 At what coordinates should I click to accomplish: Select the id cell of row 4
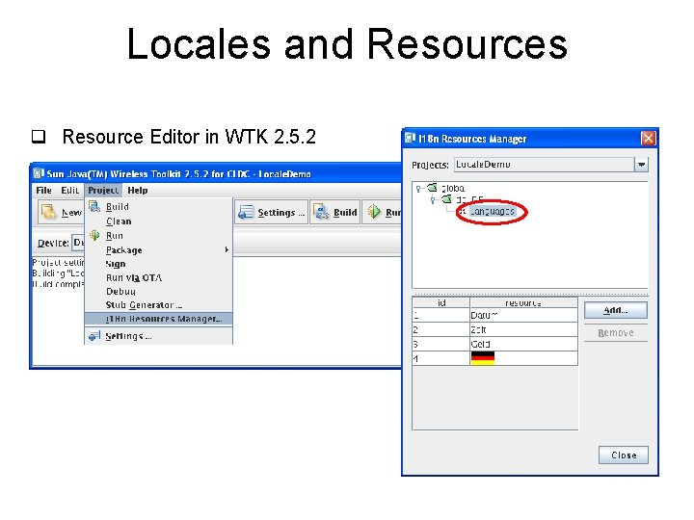point(441,358)
